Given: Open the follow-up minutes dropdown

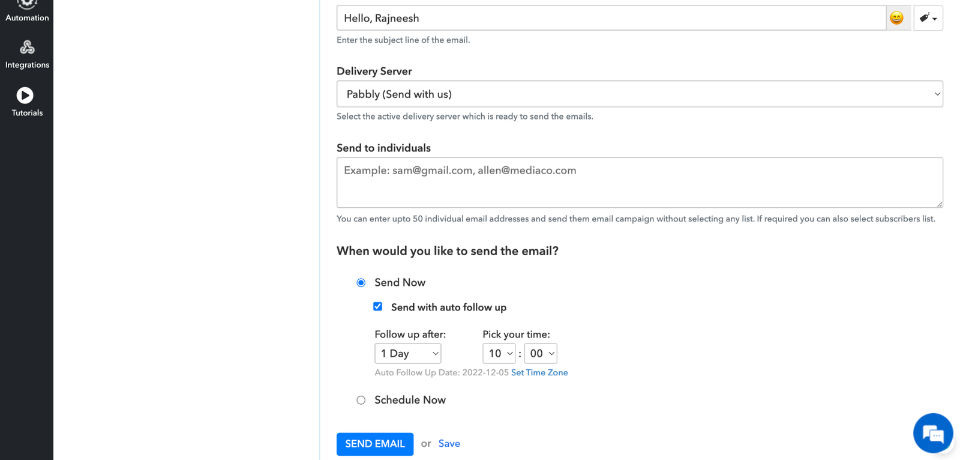Looking at the screenshot, I should point(541,354).
